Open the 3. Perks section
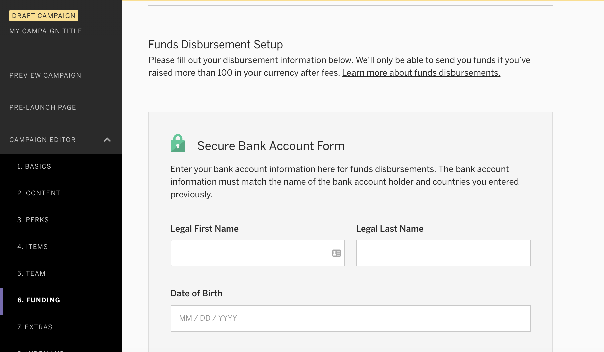The image size is (604, 352). (x=33, y=220)
